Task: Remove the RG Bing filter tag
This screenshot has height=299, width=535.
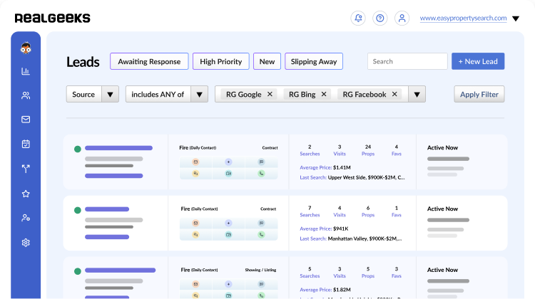Action: click(324, 94)
